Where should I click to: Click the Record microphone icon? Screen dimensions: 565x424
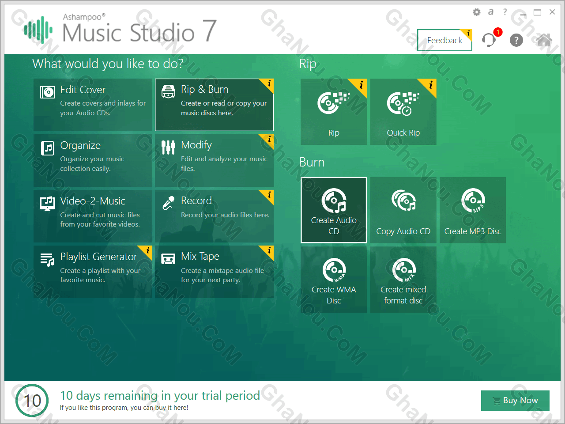pyautogui.click(x=168, y=203)
